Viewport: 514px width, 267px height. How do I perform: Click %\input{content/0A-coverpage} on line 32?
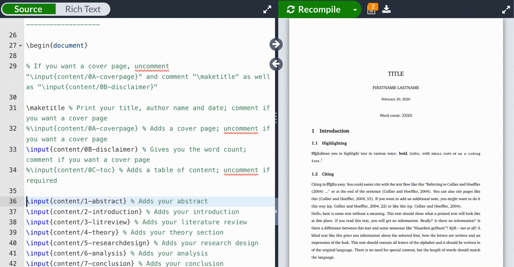82,128
